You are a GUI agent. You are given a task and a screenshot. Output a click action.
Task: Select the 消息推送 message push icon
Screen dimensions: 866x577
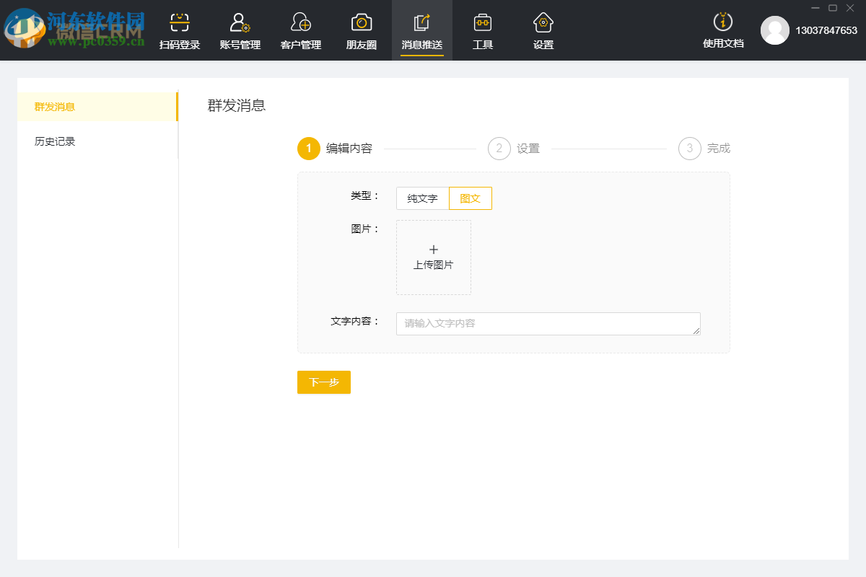point(421,30)
